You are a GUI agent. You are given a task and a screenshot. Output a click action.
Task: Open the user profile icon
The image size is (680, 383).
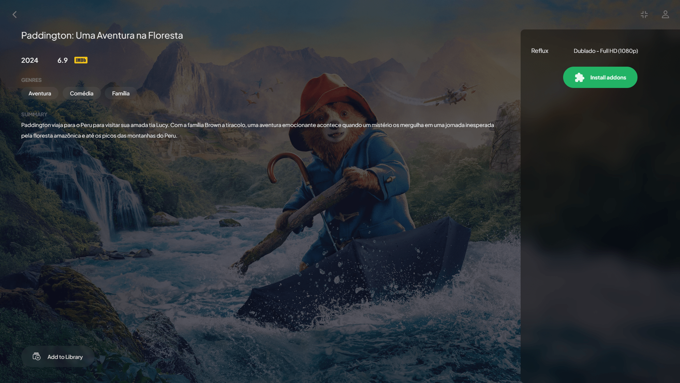(x=665, y=15)
